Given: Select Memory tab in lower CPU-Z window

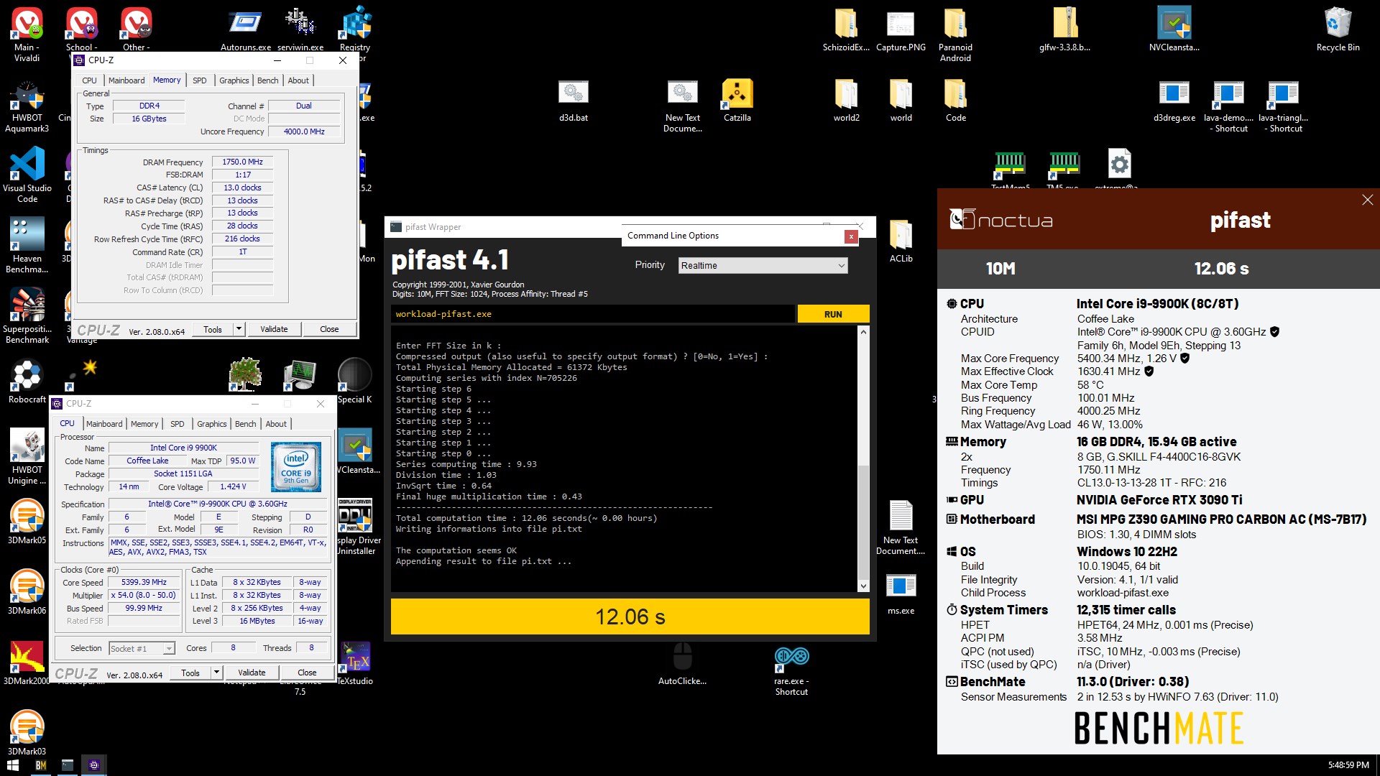Looking at the screenshot, I should pyautogui.click(x=144, y=424).
